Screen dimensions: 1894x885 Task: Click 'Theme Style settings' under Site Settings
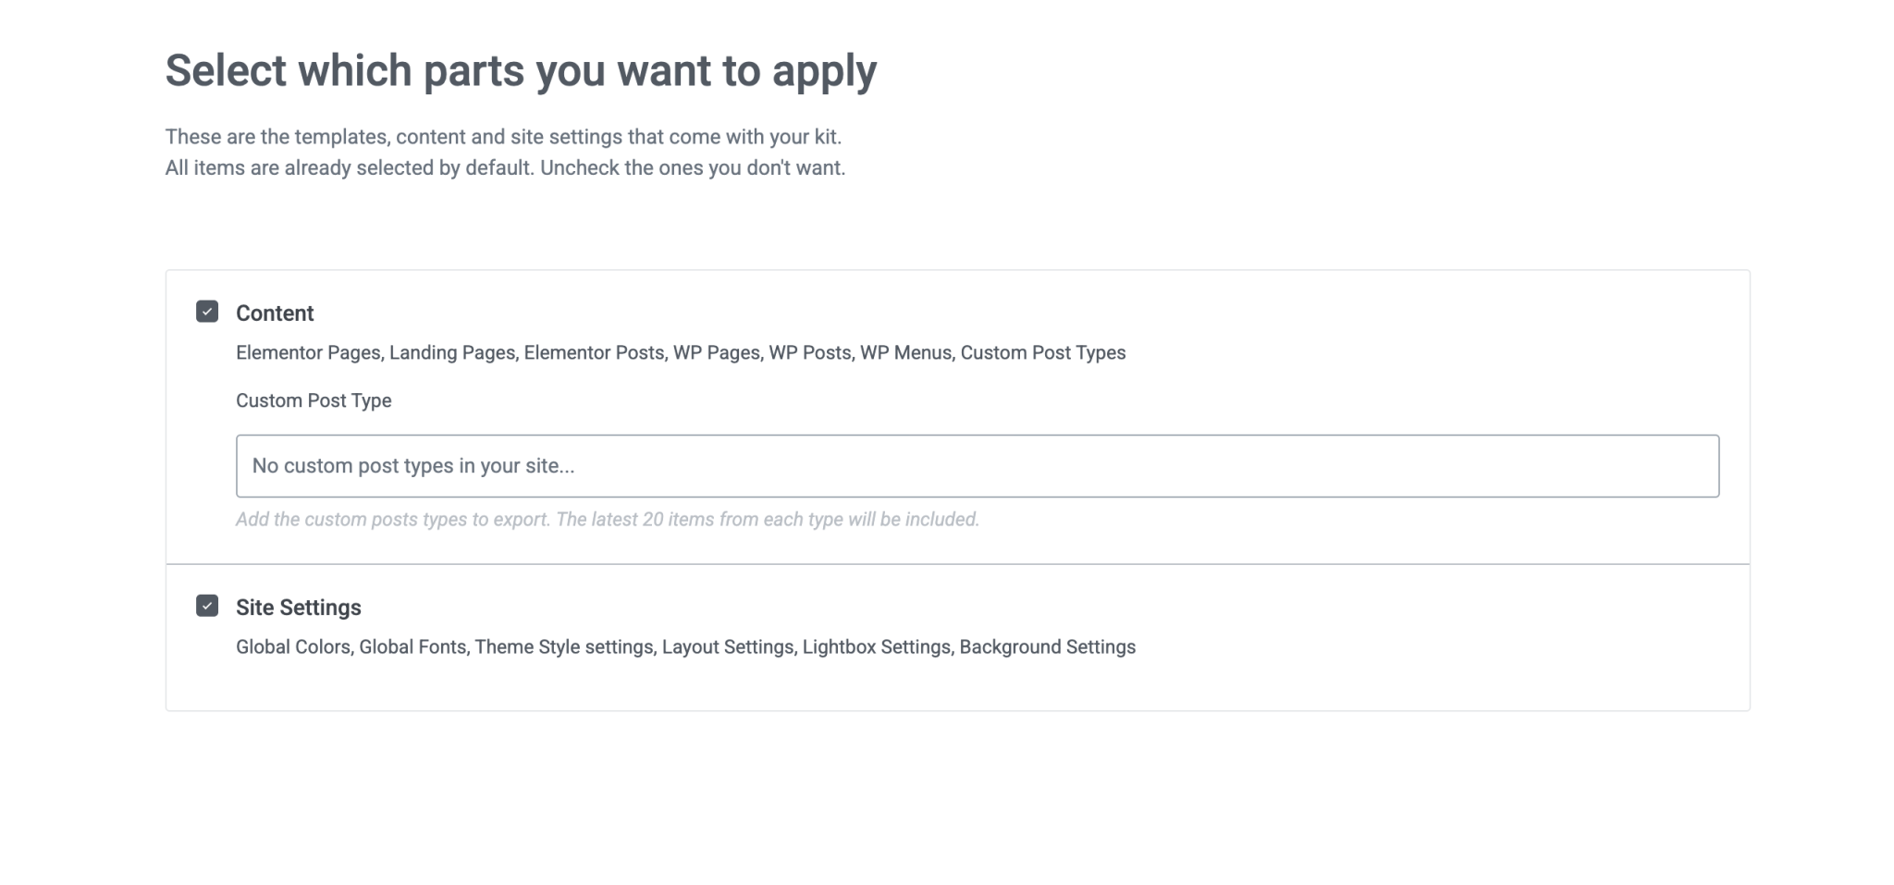point(564,647)
